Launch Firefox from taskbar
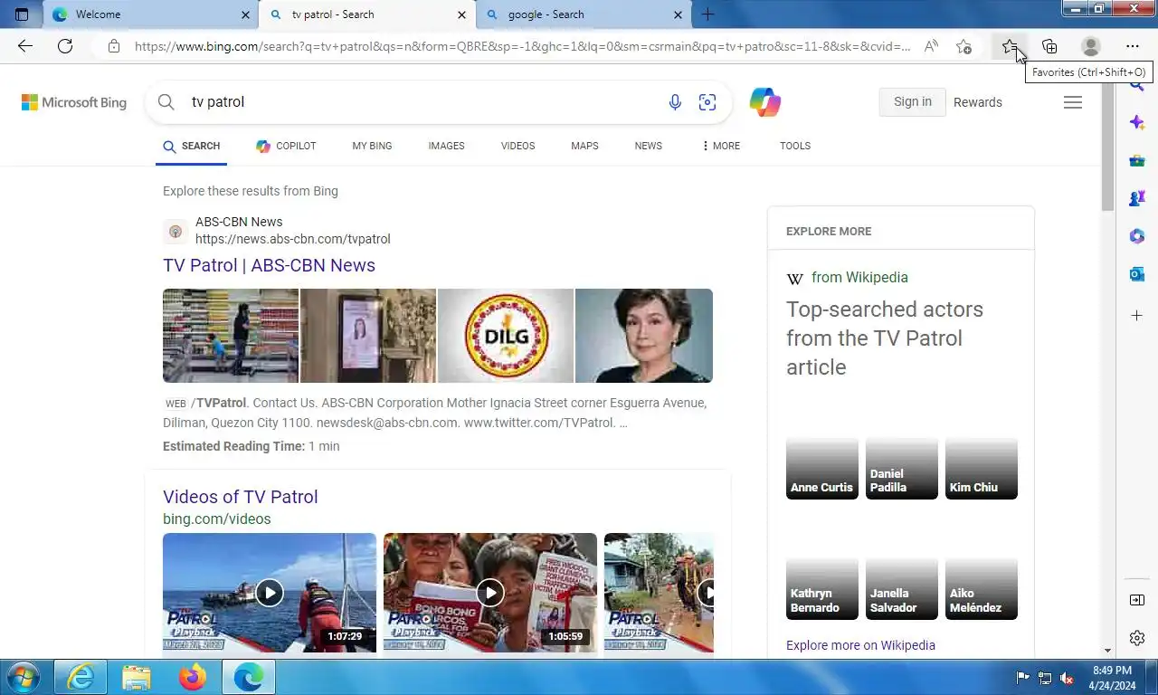The height and width of the screenshot is (695, 1158). click(x=193, y=677)
